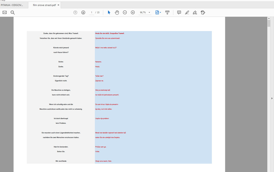Click text 'Wir sind Beide'

point(61,161)
